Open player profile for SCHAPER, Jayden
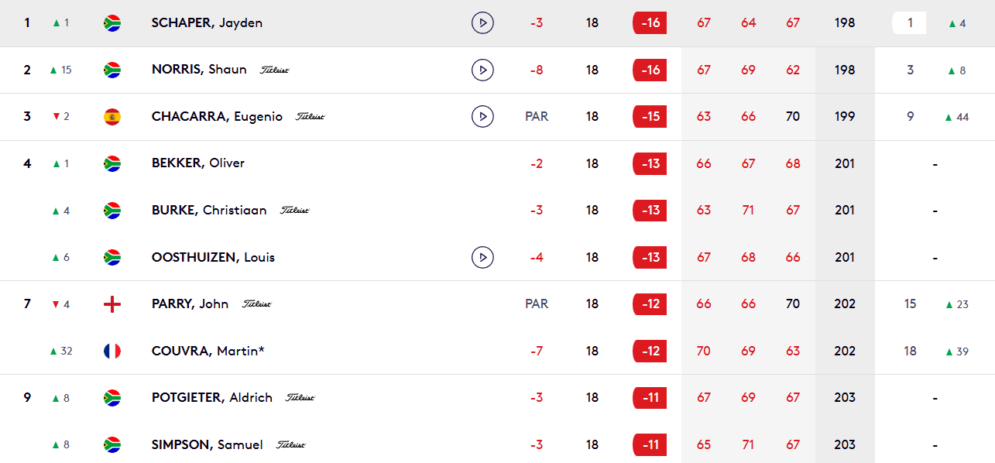Screen dimensions: 995x463 (207, 23)
